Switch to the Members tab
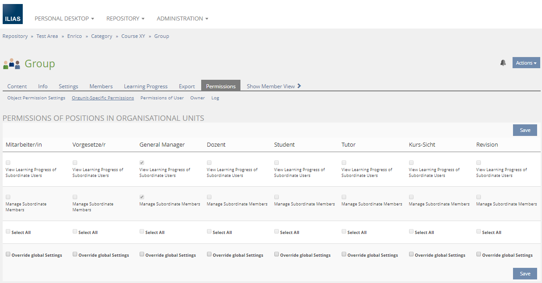This screenshot has height=283, width=542. [101, 86]
